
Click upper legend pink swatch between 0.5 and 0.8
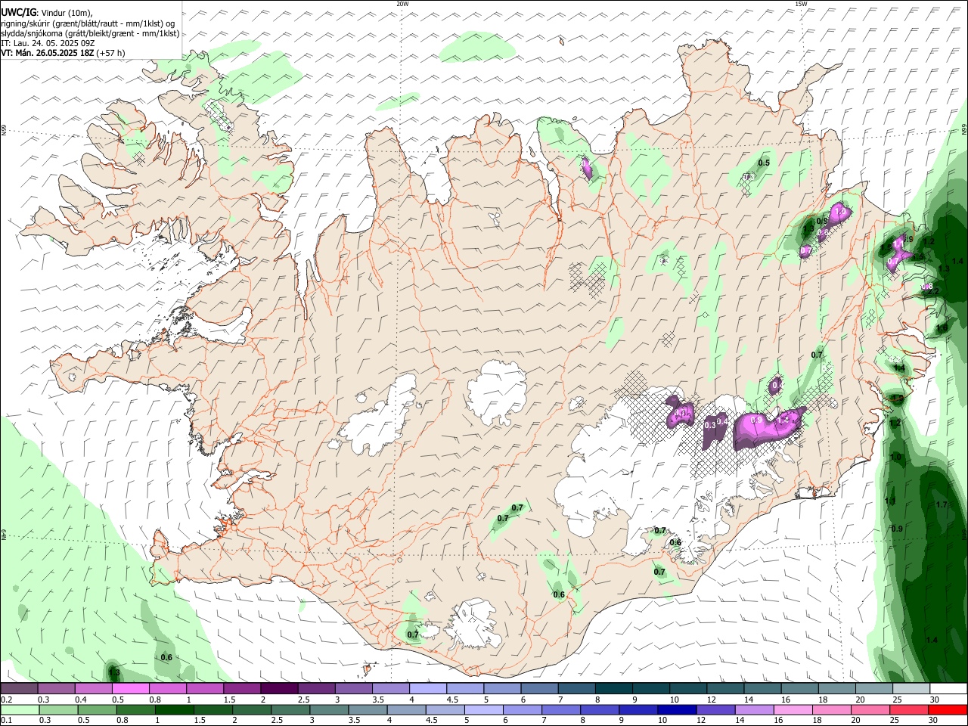pyautogui.click(x=130, y=689)
